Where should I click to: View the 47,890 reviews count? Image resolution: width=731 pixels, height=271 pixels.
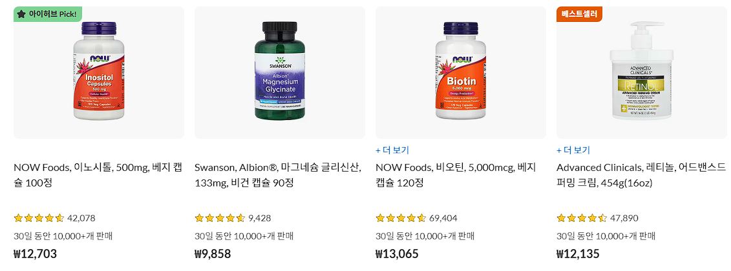(624, 218)
